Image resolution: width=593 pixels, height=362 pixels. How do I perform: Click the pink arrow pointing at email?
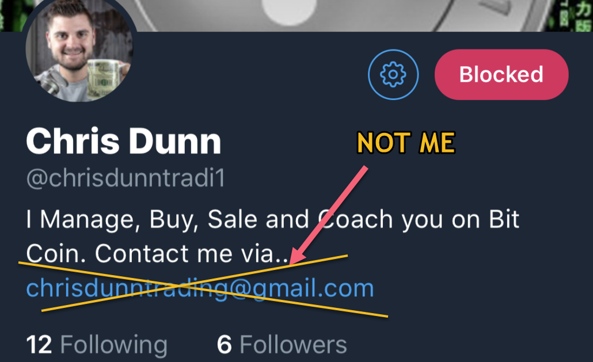(328, 215)
